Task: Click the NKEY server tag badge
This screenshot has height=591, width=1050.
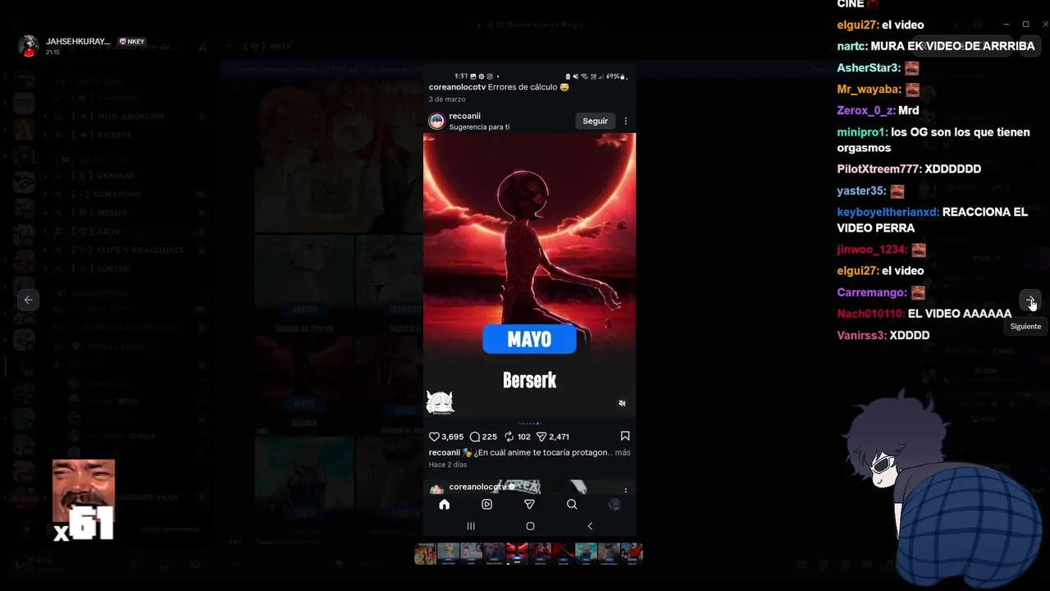Action: (x=131, y=41)
